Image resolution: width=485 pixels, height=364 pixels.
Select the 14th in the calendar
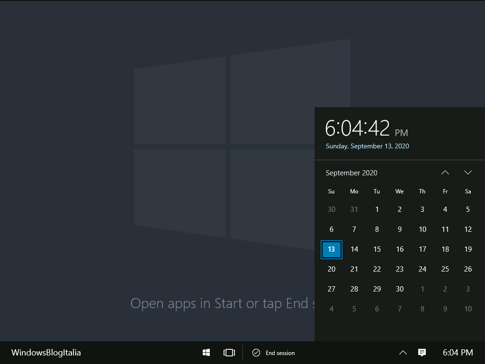click(354, 249)
